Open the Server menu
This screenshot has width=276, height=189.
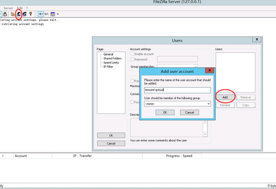coord(8,8)
